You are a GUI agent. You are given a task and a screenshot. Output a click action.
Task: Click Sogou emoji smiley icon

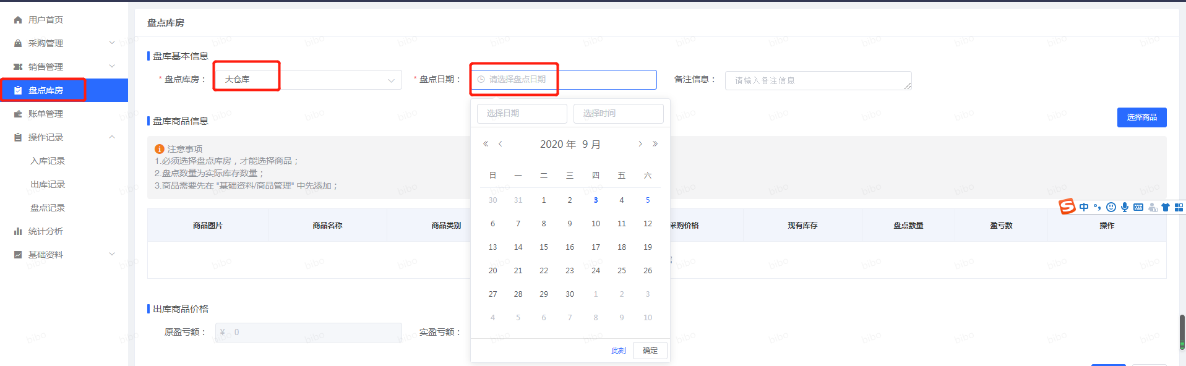tap(1111, 207)
